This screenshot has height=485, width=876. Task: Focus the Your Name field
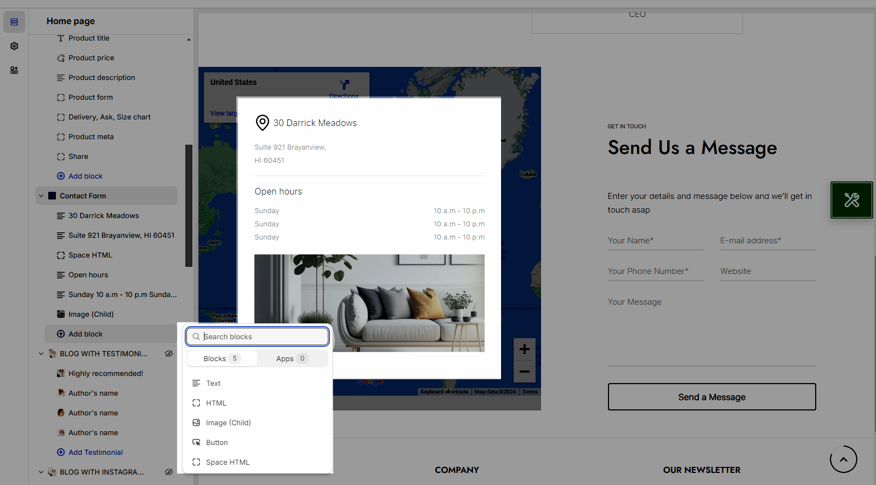pyautogui.click(x=656, y=241)
